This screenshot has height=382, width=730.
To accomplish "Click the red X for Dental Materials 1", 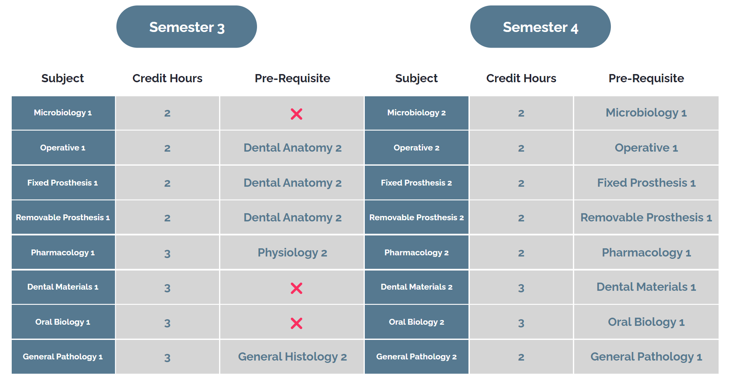I will click(296, 288).
